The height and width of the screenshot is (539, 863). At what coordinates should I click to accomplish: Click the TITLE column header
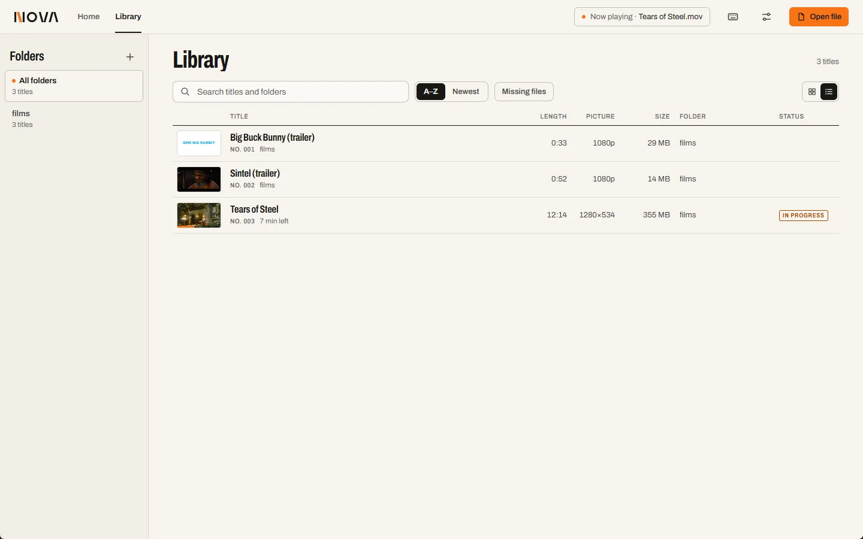point(239,116)
